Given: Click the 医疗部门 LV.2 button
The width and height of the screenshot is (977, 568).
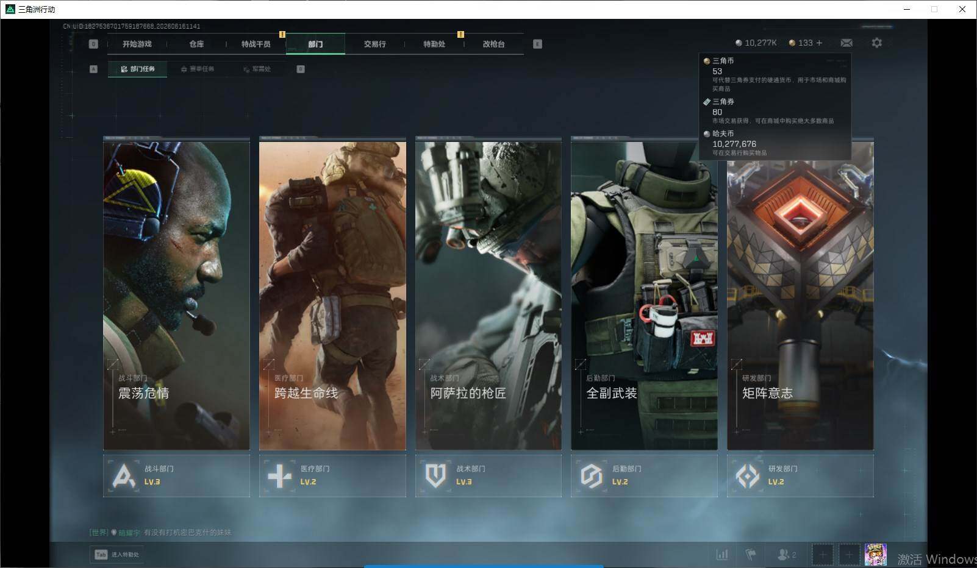Looking at the screenshot, I should pos(332,475).
